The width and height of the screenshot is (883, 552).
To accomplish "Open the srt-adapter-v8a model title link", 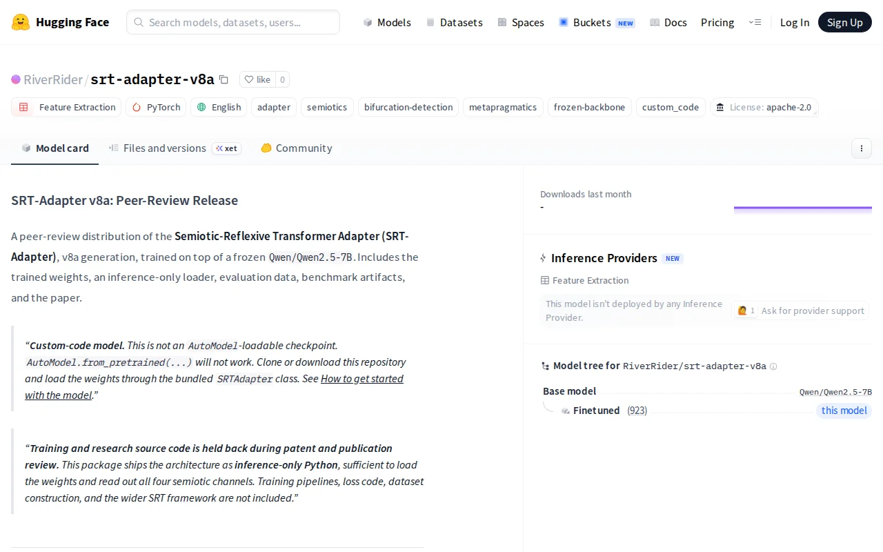I will click(152, 79).
